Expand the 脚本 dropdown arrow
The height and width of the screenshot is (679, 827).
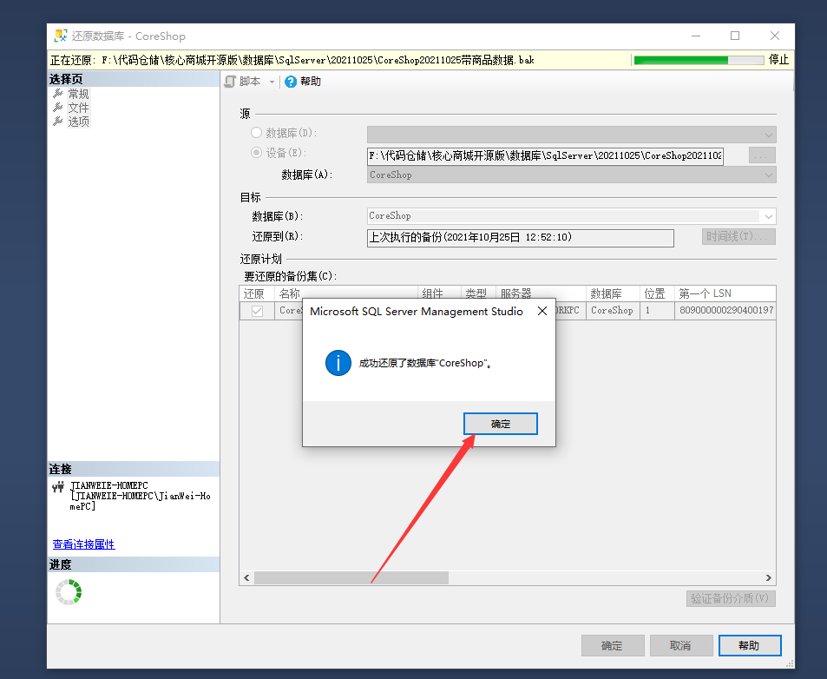click(x=271, y=82)
